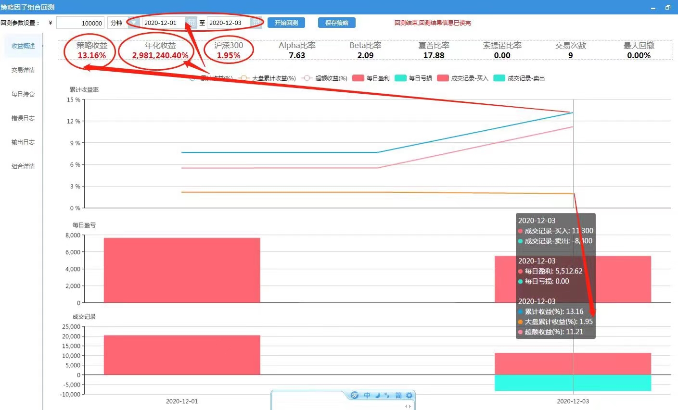Click the IME candidate left arrow
This screenshot has width=678, height=410.
coord(406,407)
